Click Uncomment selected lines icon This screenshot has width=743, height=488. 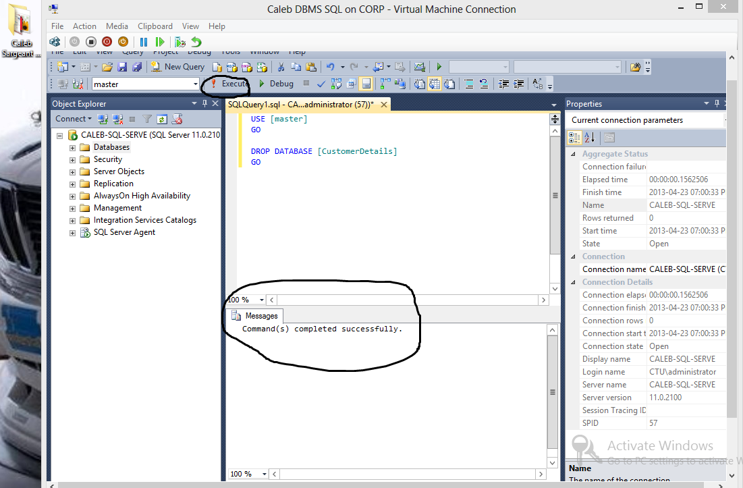point(484,84)
